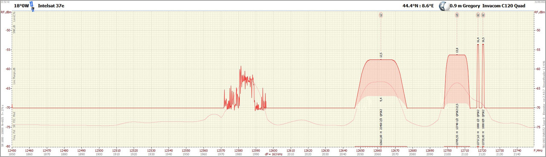Select the circled 69 transponder marker
Viewport: 546px width, 157px height.
(x=457, y=15)
